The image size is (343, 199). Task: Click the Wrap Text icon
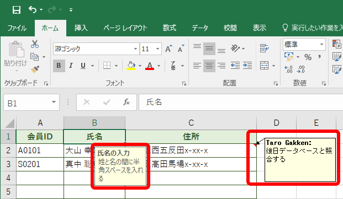264,49
